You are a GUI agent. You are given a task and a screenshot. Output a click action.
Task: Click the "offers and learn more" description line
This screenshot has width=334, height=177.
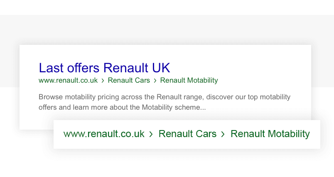coord(122,107)
